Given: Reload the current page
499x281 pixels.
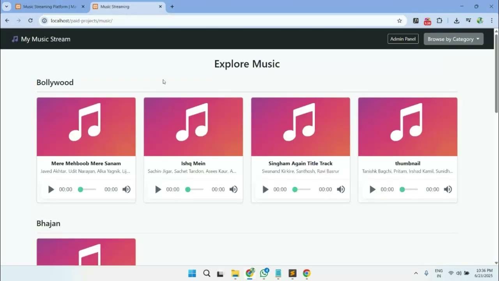Looking at the screenshot, I should [x=30, y=21].
